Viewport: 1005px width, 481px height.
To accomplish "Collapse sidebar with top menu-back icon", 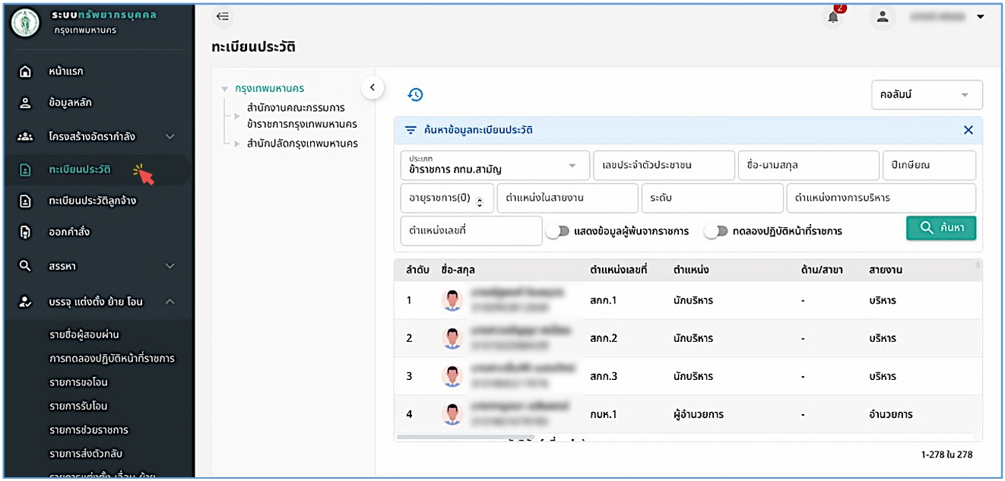I will point(222,17).
